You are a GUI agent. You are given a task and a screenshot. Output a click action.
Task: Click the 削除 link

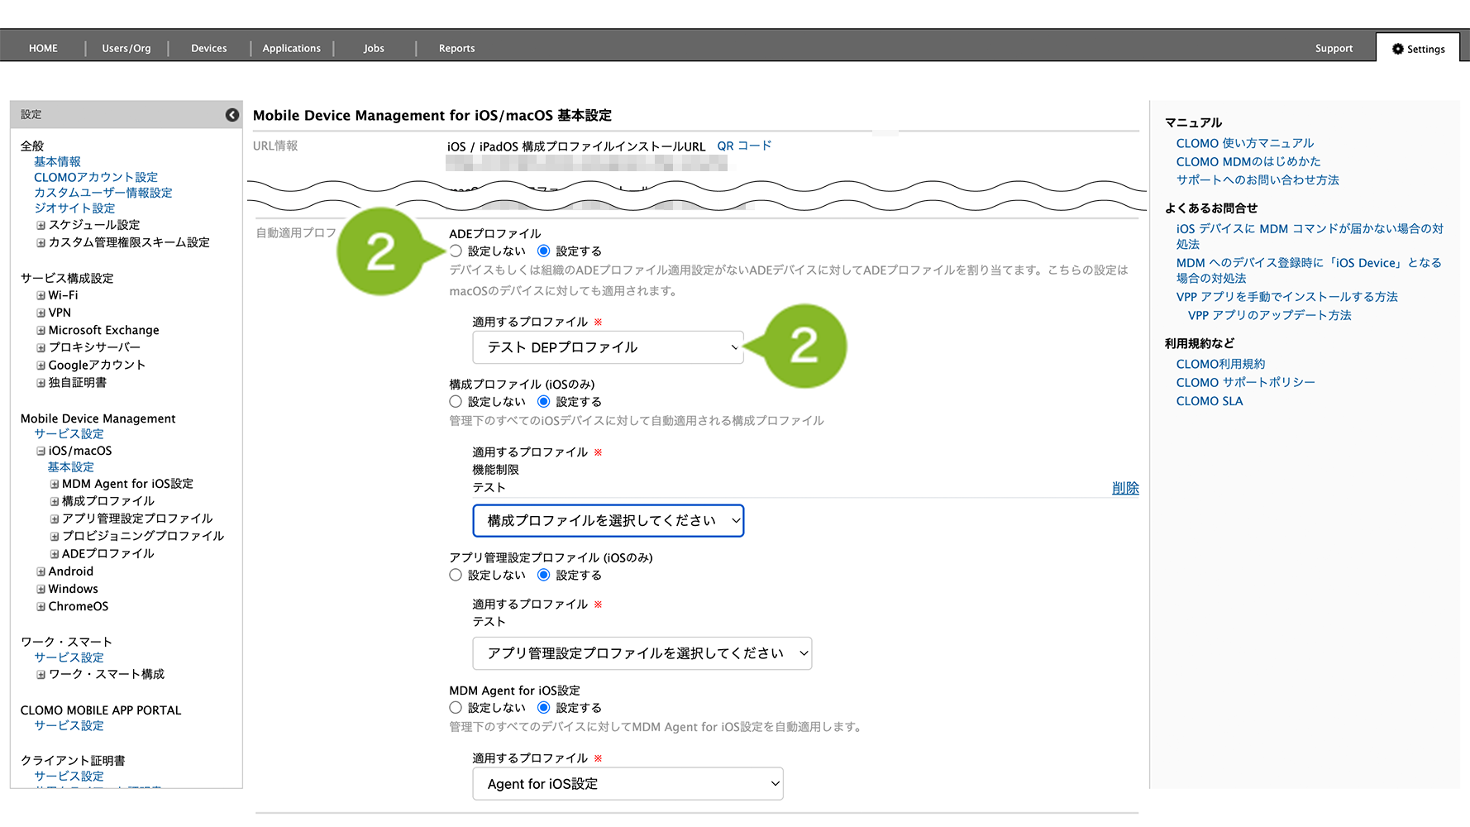[x=1124, y=488]
